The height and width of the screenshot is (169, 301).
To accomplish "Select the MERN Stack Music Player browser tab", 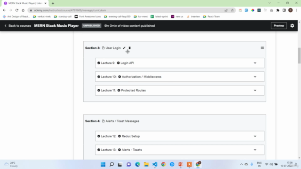I will pos(25,3).
